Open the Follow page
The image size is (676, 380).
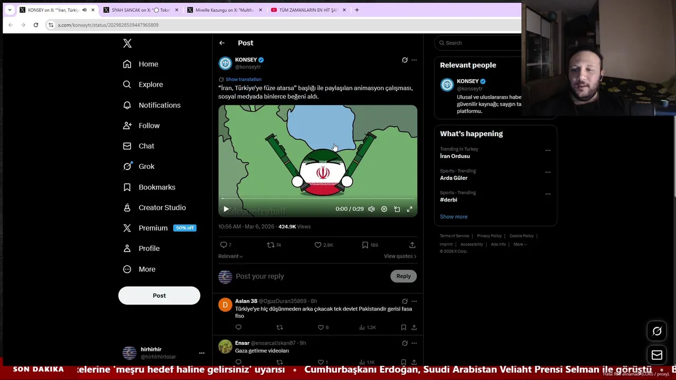pyautogui.click(x=142, y=126)
